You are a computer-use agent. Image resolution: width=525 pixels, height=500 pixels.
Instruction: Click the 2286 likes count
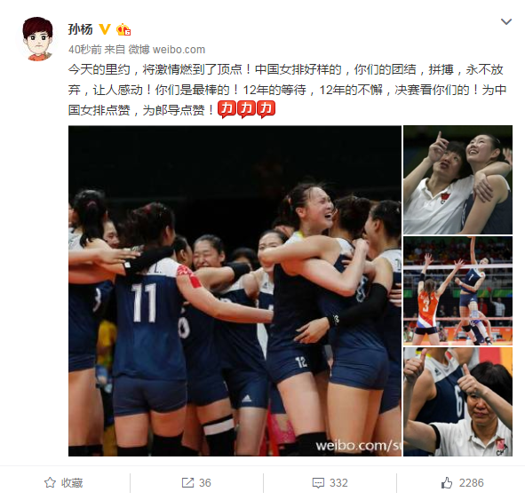(x=471, y=482)
